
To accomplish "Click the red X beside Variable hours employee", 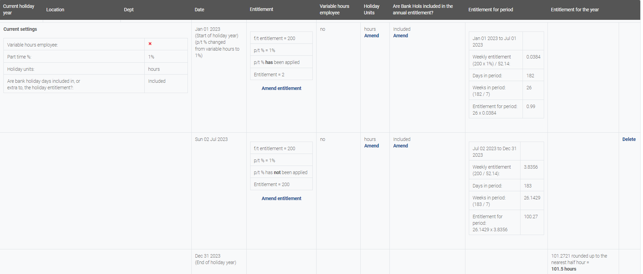I will pos(150,44).
